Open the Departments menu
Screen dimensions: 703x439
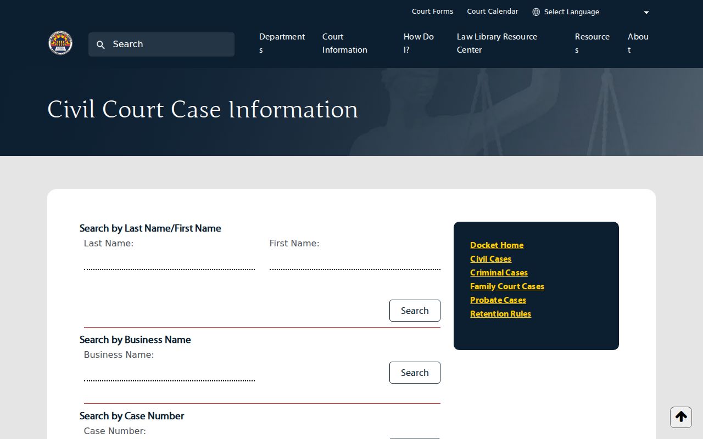pos(282,43)
